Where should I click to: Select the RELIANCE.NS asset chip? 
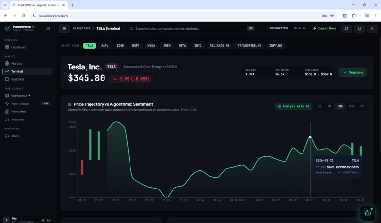point(220,46)
